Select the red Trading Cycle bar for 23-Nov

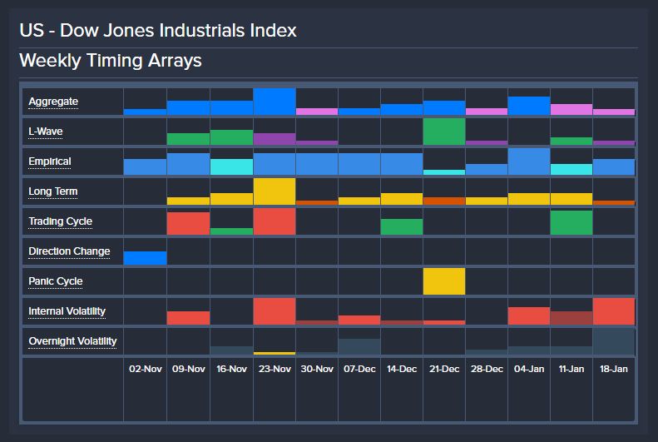pyautogui.click(x=275, y=221)
